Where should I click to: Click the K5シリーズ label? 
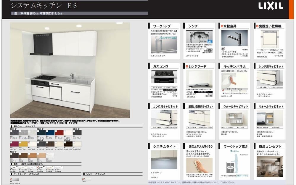[x=13, y=129]
